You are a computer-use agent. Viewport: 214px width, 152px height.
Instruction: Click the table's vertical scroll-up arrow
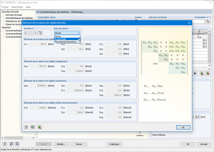(x=209, y=31)
